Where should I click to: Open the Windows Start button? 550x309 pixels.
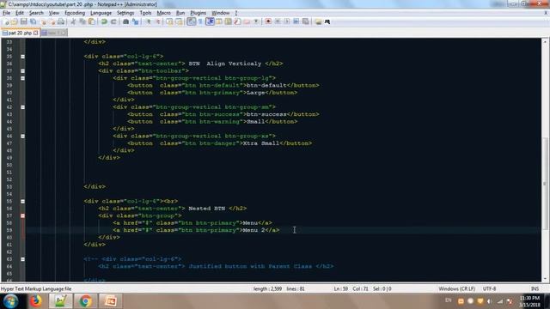[x=10, y=301]
